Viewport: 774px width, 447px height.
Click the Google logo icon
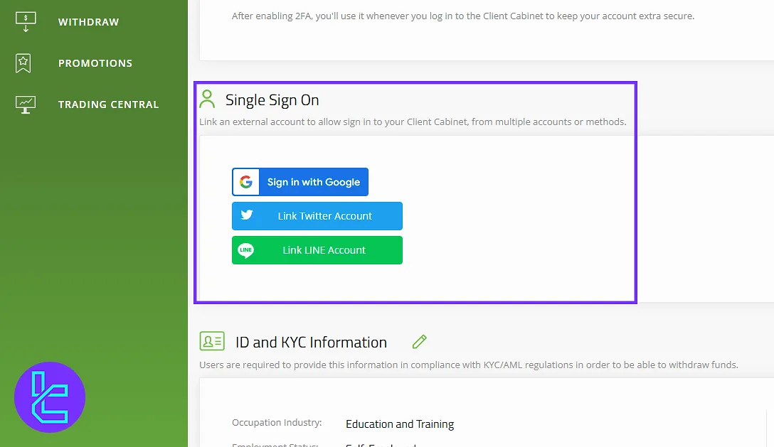click(246, 182)
